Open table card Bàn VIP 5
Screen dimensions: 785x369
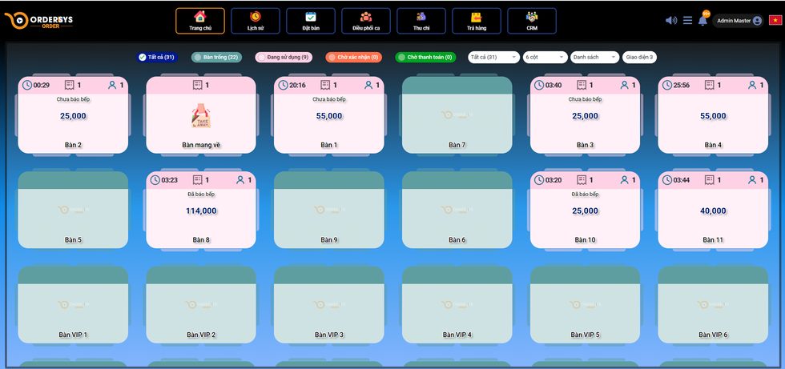pyautogui.click(x=586, y=304)
